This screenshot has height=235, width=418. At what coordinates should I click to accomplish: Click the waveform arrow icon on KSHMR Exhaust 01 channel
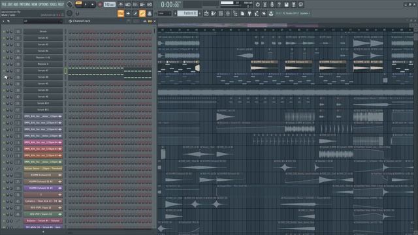[59, 175]
